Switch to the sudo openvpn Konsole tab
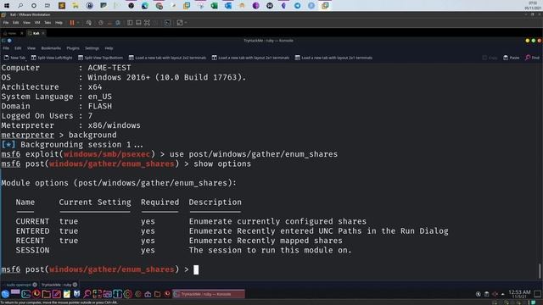Screen dimensions: 543x305 click(19, 285)
